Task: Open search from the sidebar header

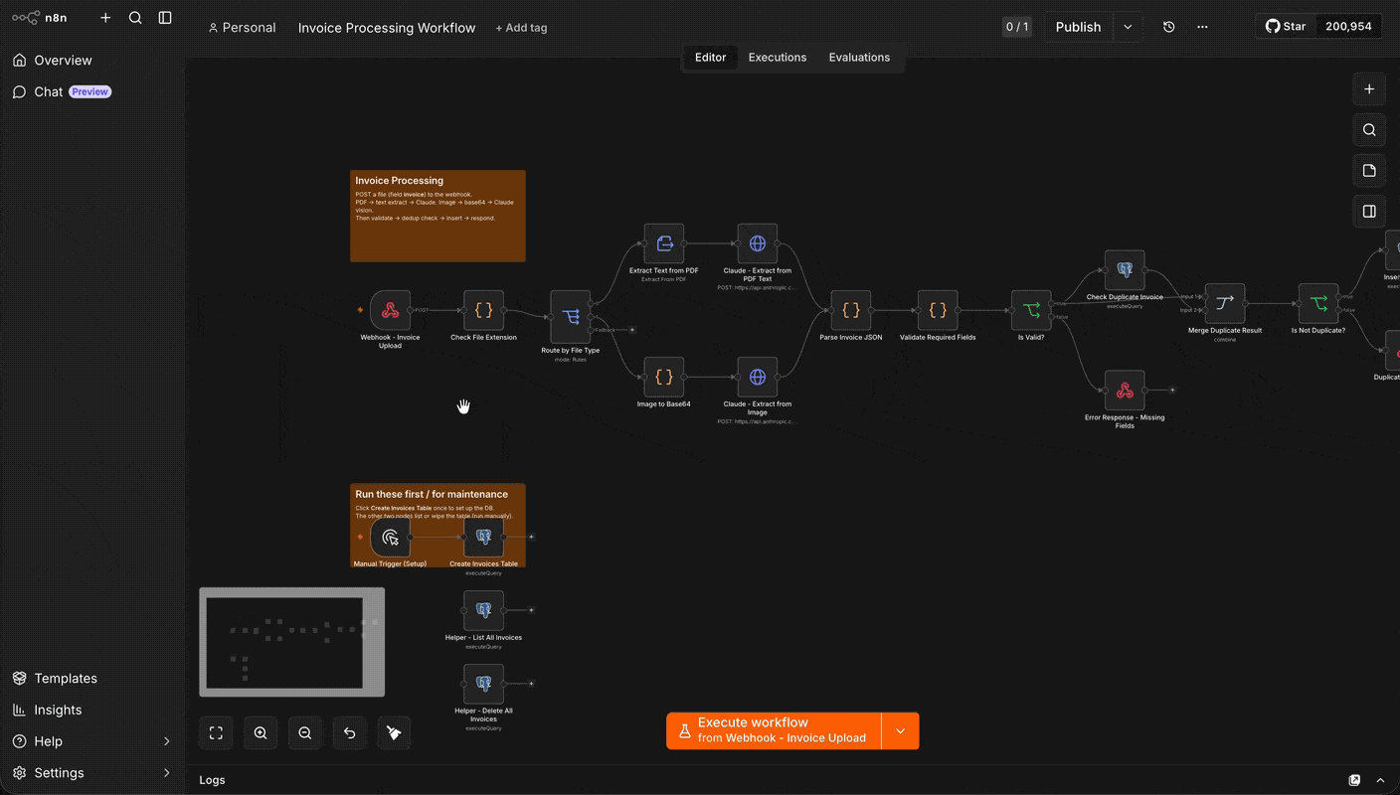Action: [135, 18]
